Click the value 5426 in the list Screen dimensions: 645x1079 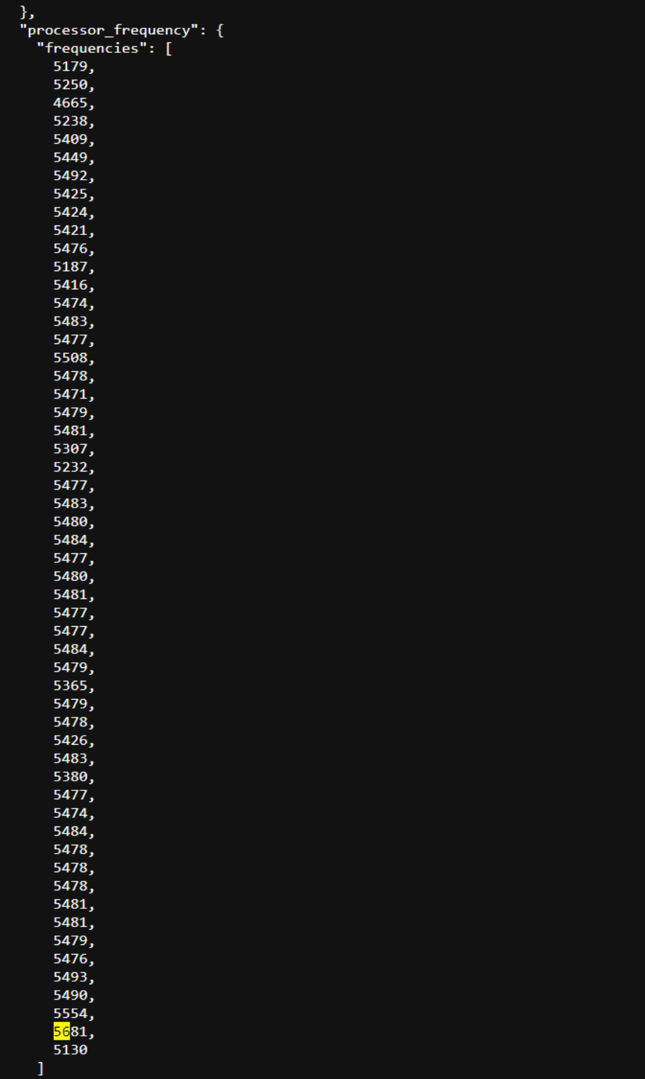(x=70, y=740)
